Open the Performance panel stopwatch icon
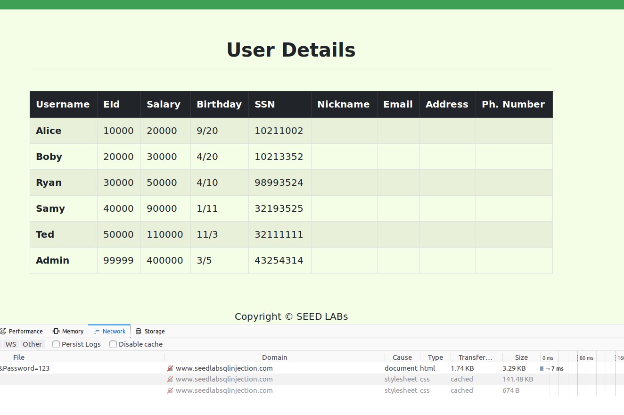The height and width of the screenshot is (415, 624). click(x=3, y=332)
